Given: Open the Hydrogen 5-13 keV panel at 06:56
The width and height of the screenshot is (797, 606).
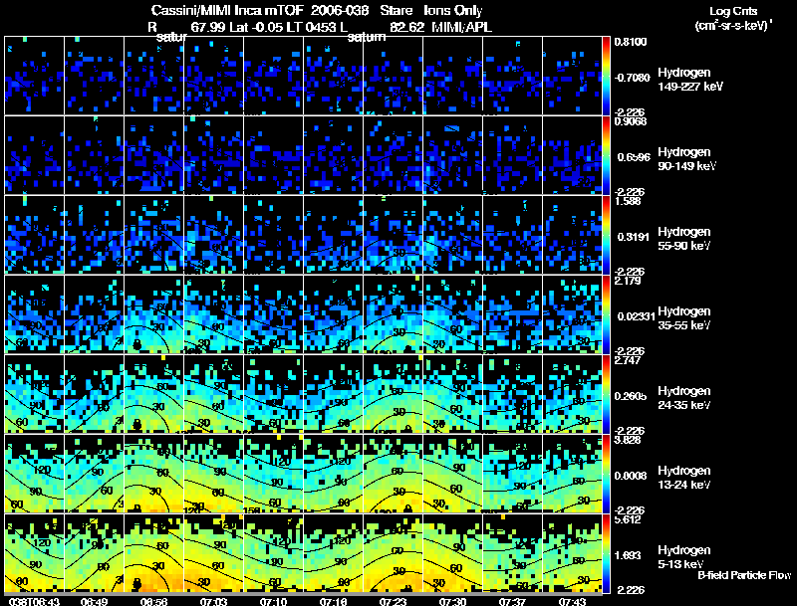Looking at the screenshot, I should (x=154, y=553).
